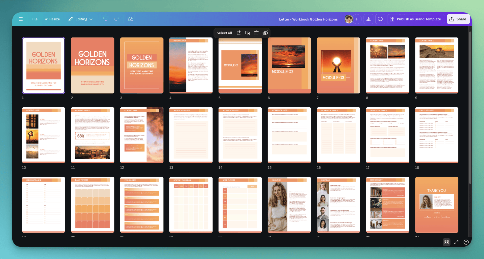Click the trash delete page icon

coord(256,33)
